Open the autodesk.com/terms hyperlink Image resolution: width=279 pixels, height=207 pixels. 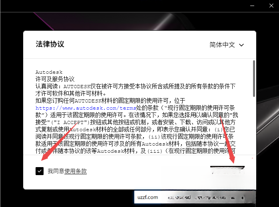pyautogui.click(x=86, y=108)
